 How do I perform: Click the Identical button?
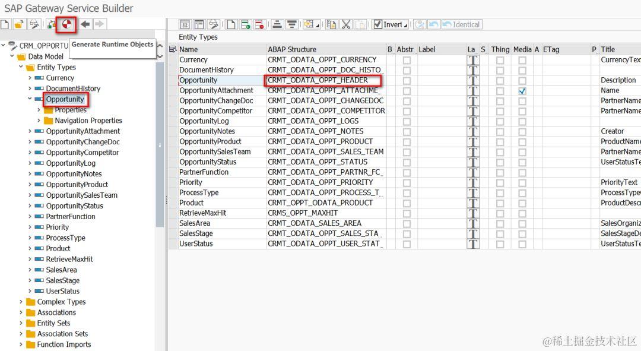click(462, 24)
